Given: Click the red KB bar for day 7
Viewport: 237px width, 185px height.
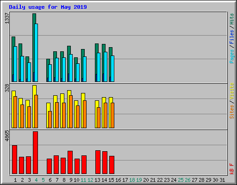Looking at the screenshot, I should (56, 165).
